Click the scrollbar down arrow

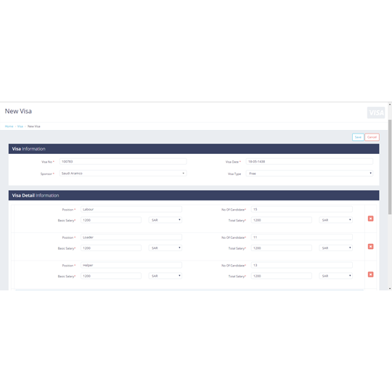point(390,288)
